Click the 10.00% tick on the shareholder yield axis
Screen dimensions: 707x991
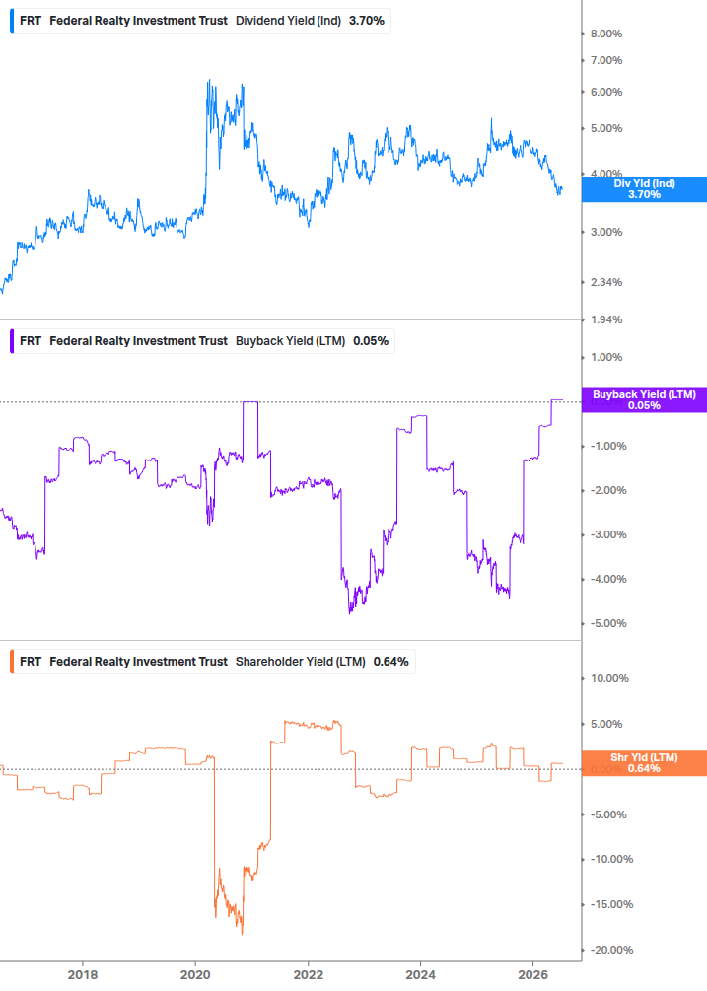(x=609, y=678)
